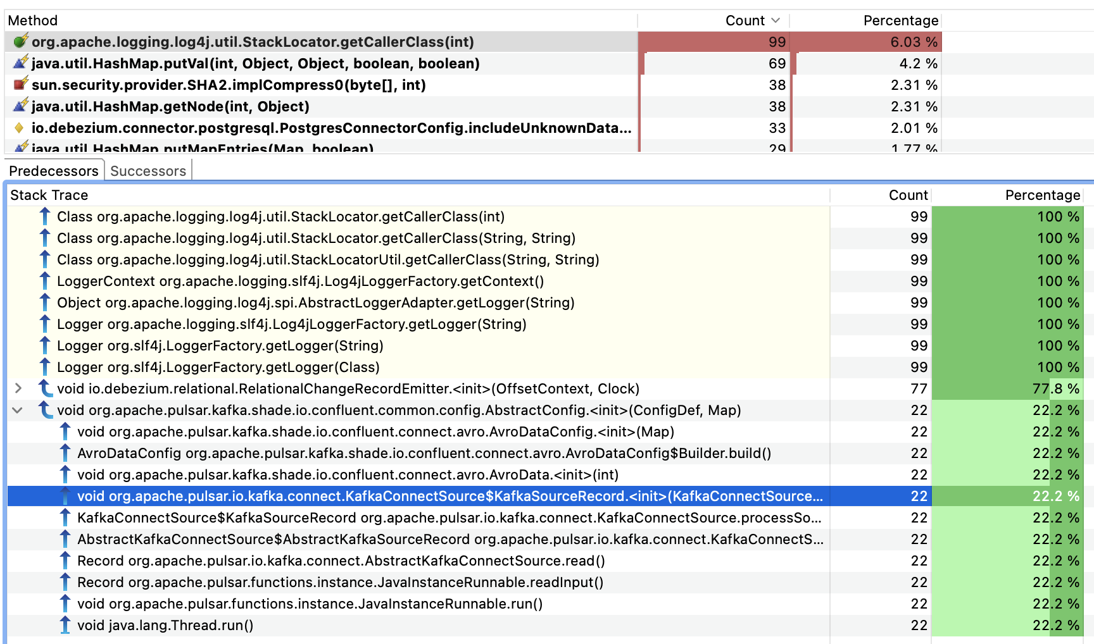The width and height of the screenshot is (1094, 644).
Task: Click arrow icon beside AvroDataConfig$Builder.build() frame
Action: pos(65,453)
